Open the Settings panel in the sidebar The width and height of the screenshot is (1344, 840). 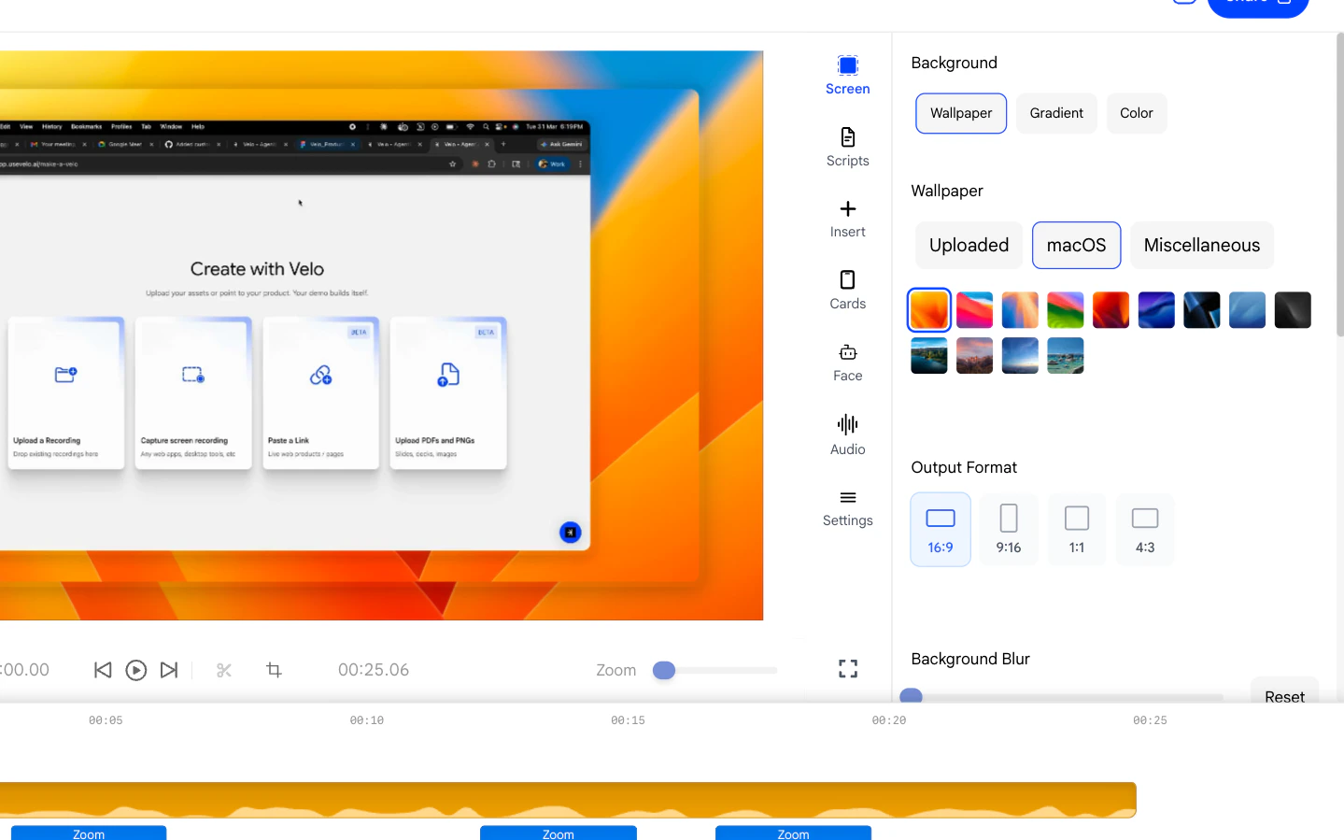point(847,507)
